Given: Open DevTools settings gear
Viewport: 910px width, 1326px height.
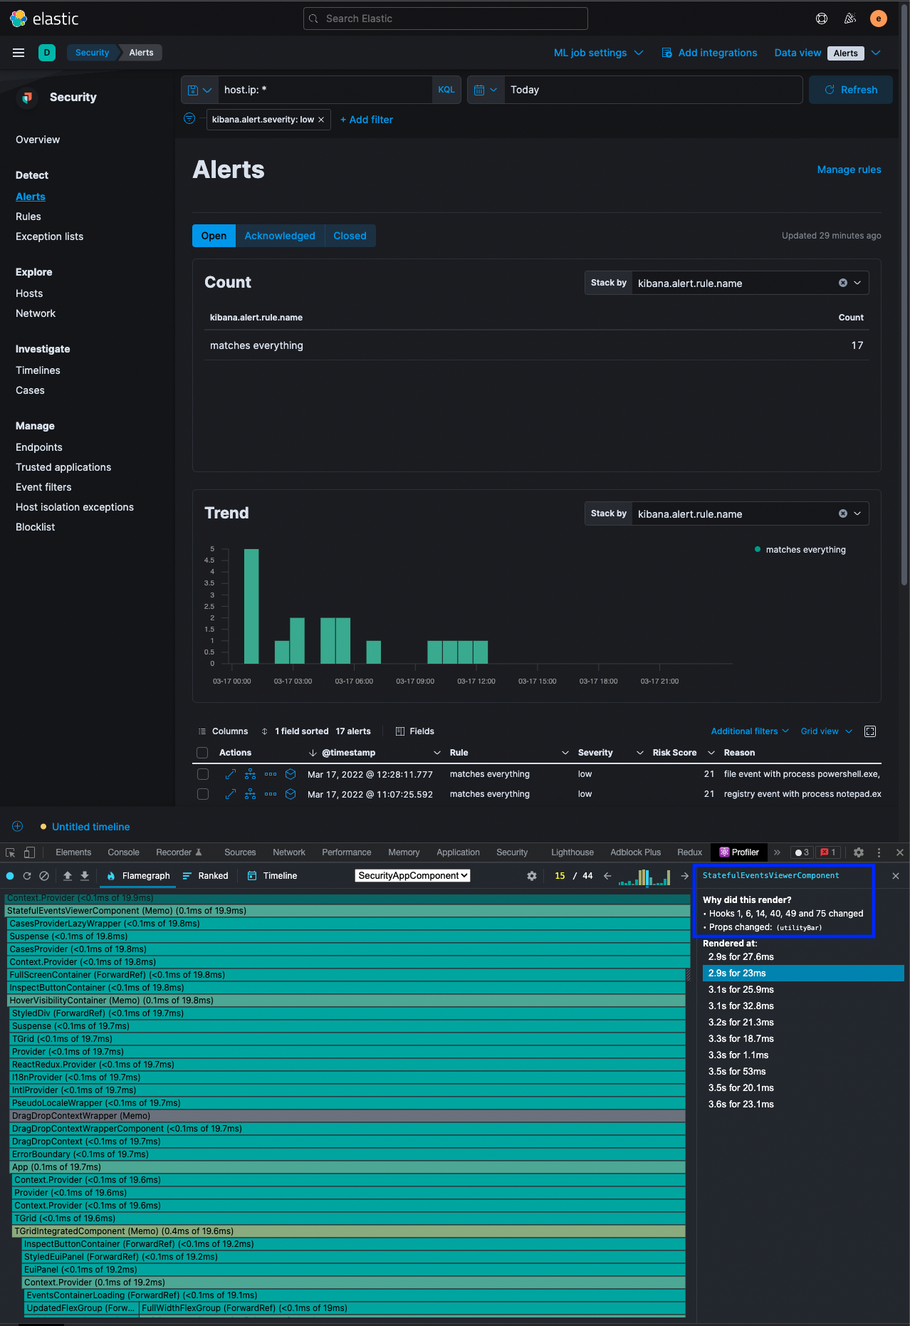Looking at the screenshot, I should tap(859, 852).
